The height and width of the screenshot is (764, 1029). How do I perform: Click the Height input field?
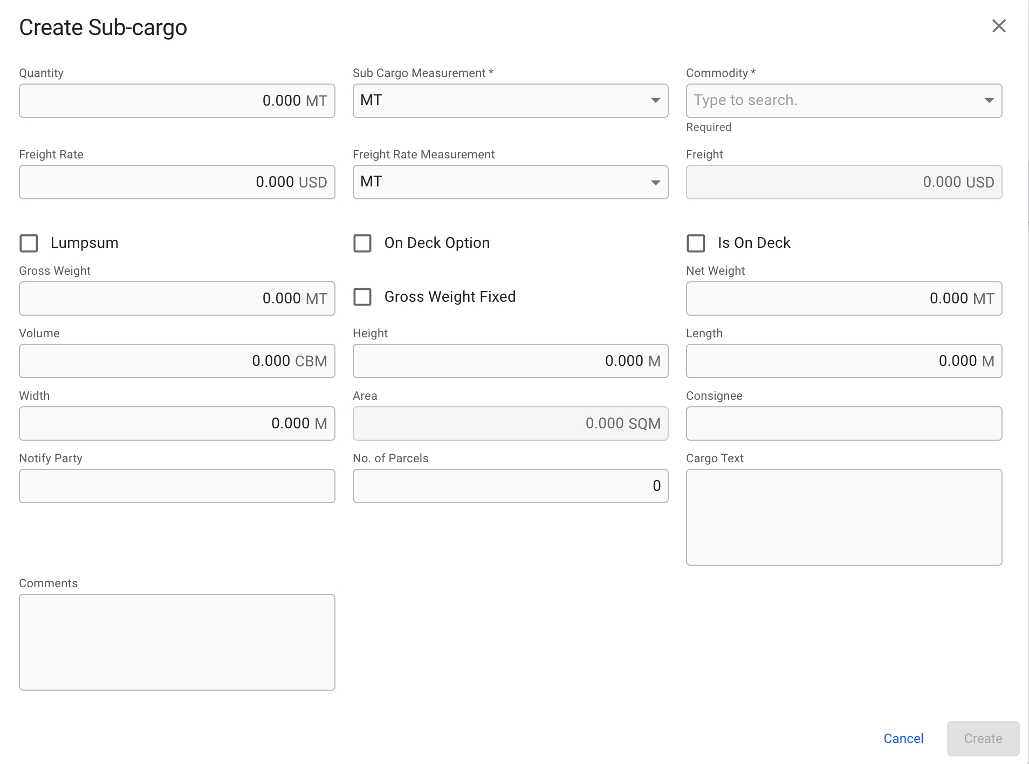click(510, 361)
